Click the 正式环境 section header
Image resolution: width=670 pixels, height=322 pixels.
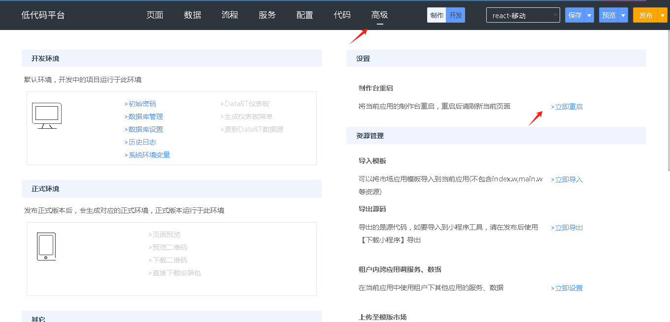point(171,189)
